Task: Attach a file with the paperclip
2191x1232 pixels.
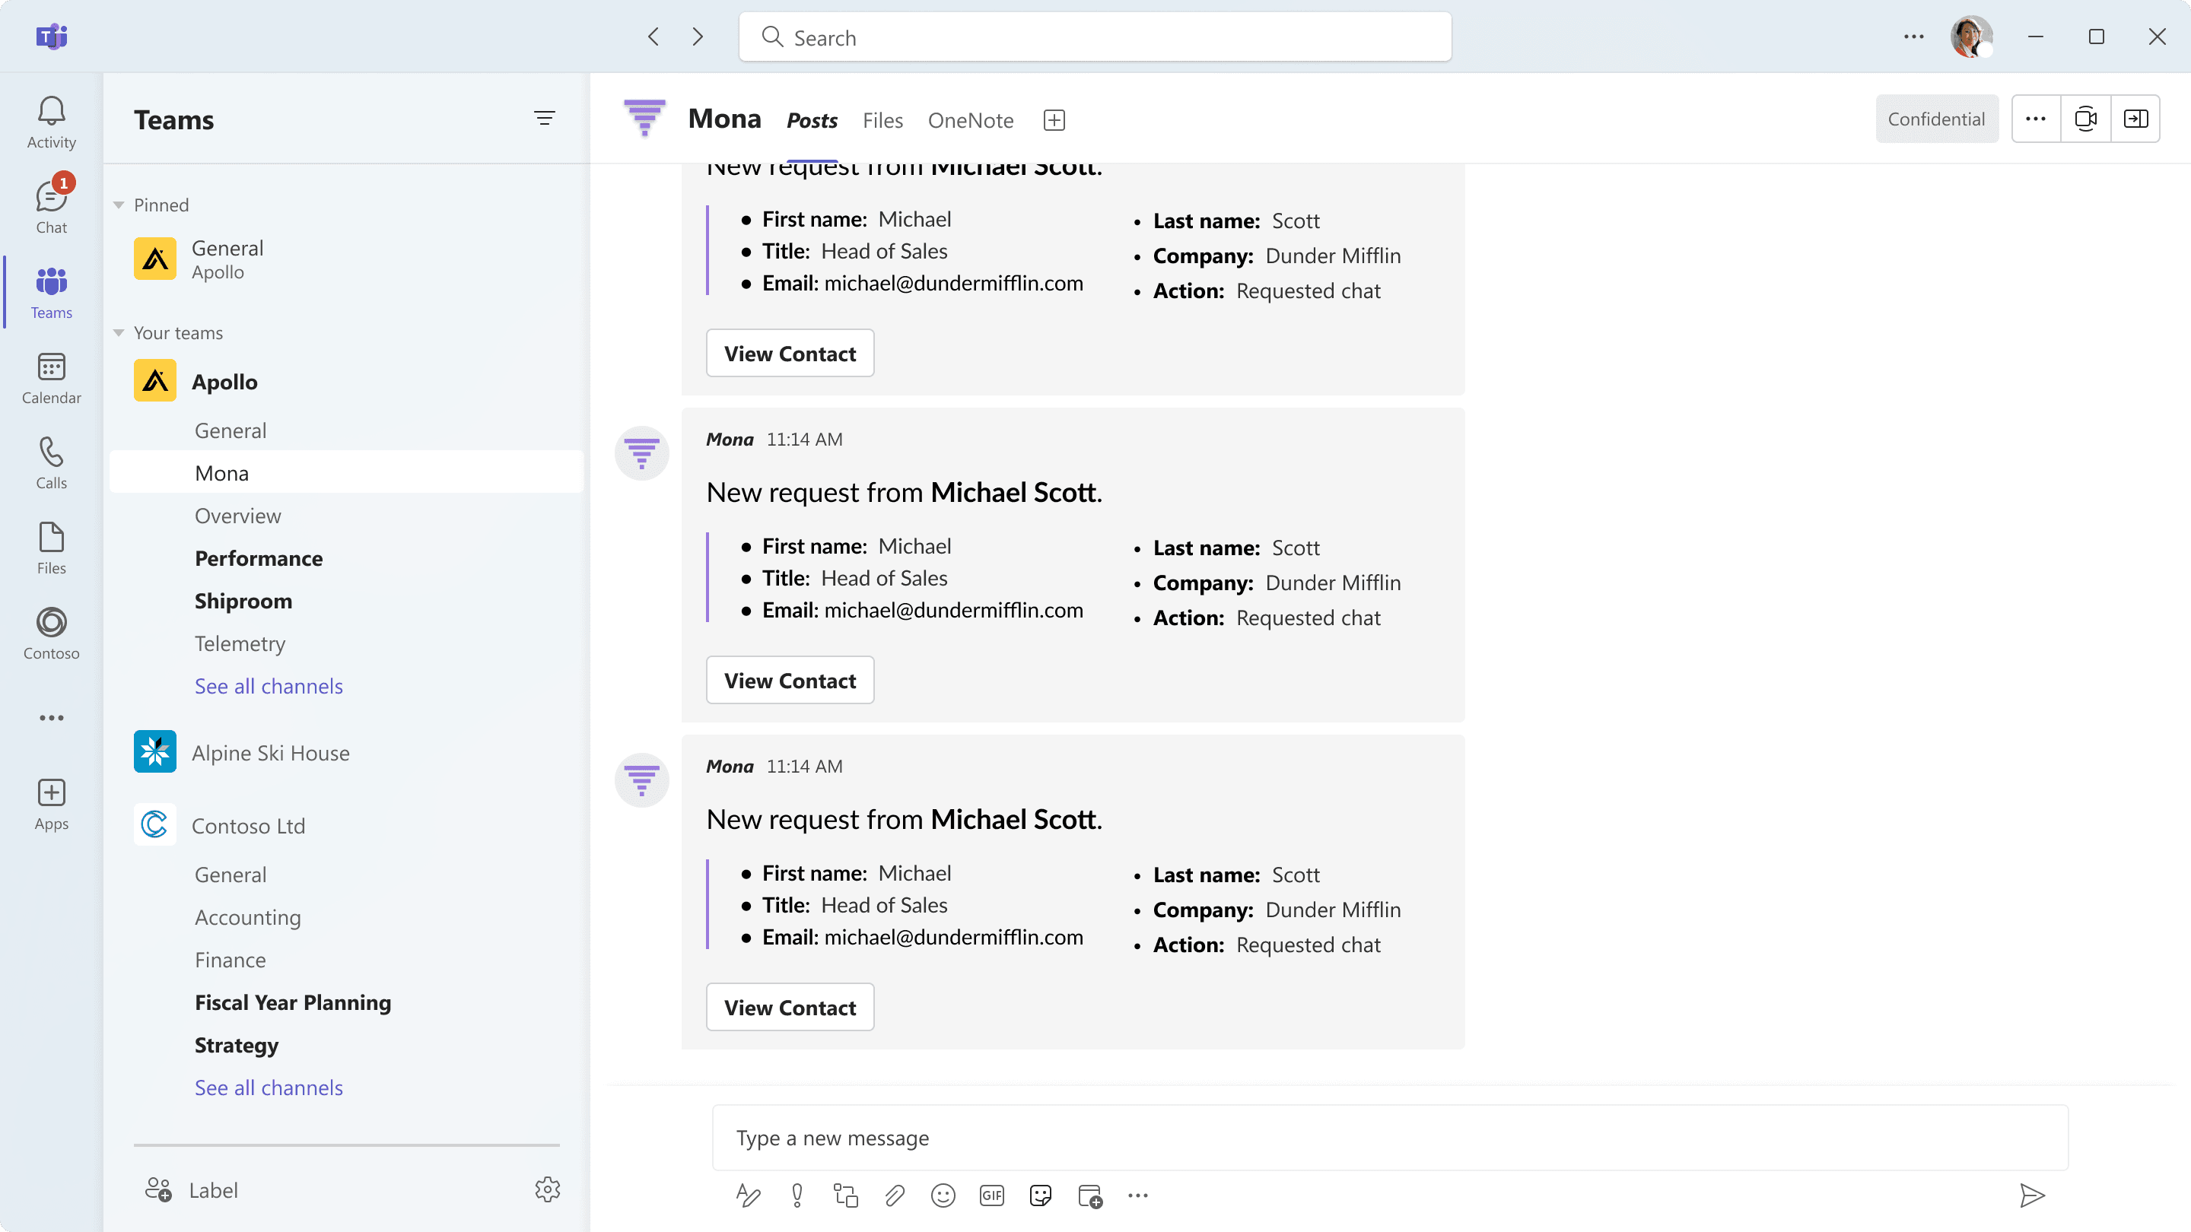Action: [x=895, y=1195]
